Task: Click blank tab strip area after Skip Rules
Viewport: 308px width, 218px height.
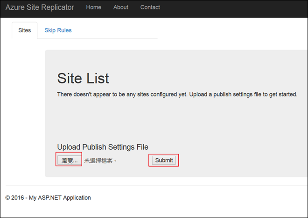Action: [117, 30]
